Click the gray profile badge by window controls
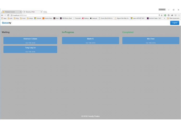 162,10
